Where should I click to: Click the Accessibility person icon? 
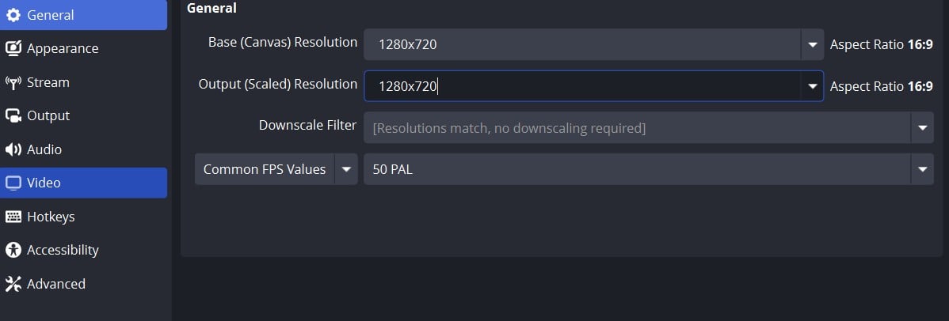coord(13,250)
